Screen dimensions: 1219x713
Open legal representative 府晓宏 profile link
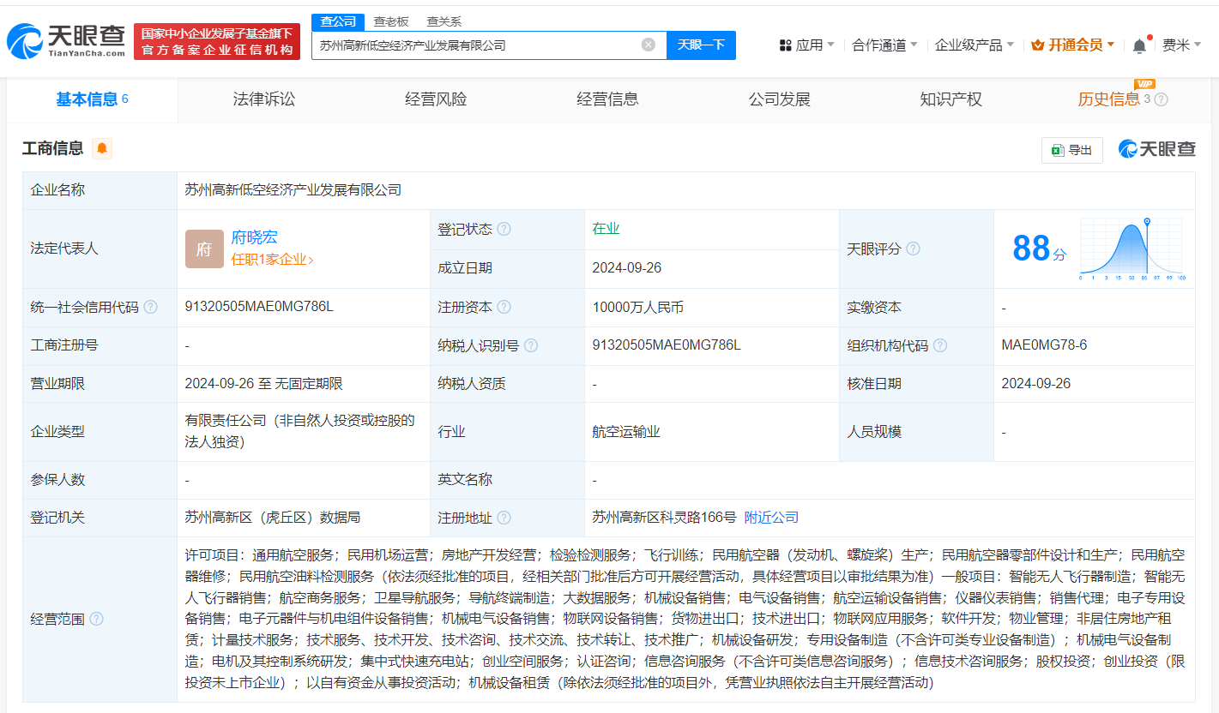pos(255,237)
